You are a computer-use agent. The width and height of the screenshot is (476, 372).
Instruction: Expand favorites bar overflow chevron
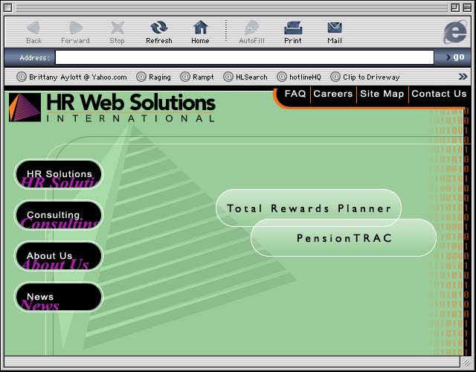[463, 77]
